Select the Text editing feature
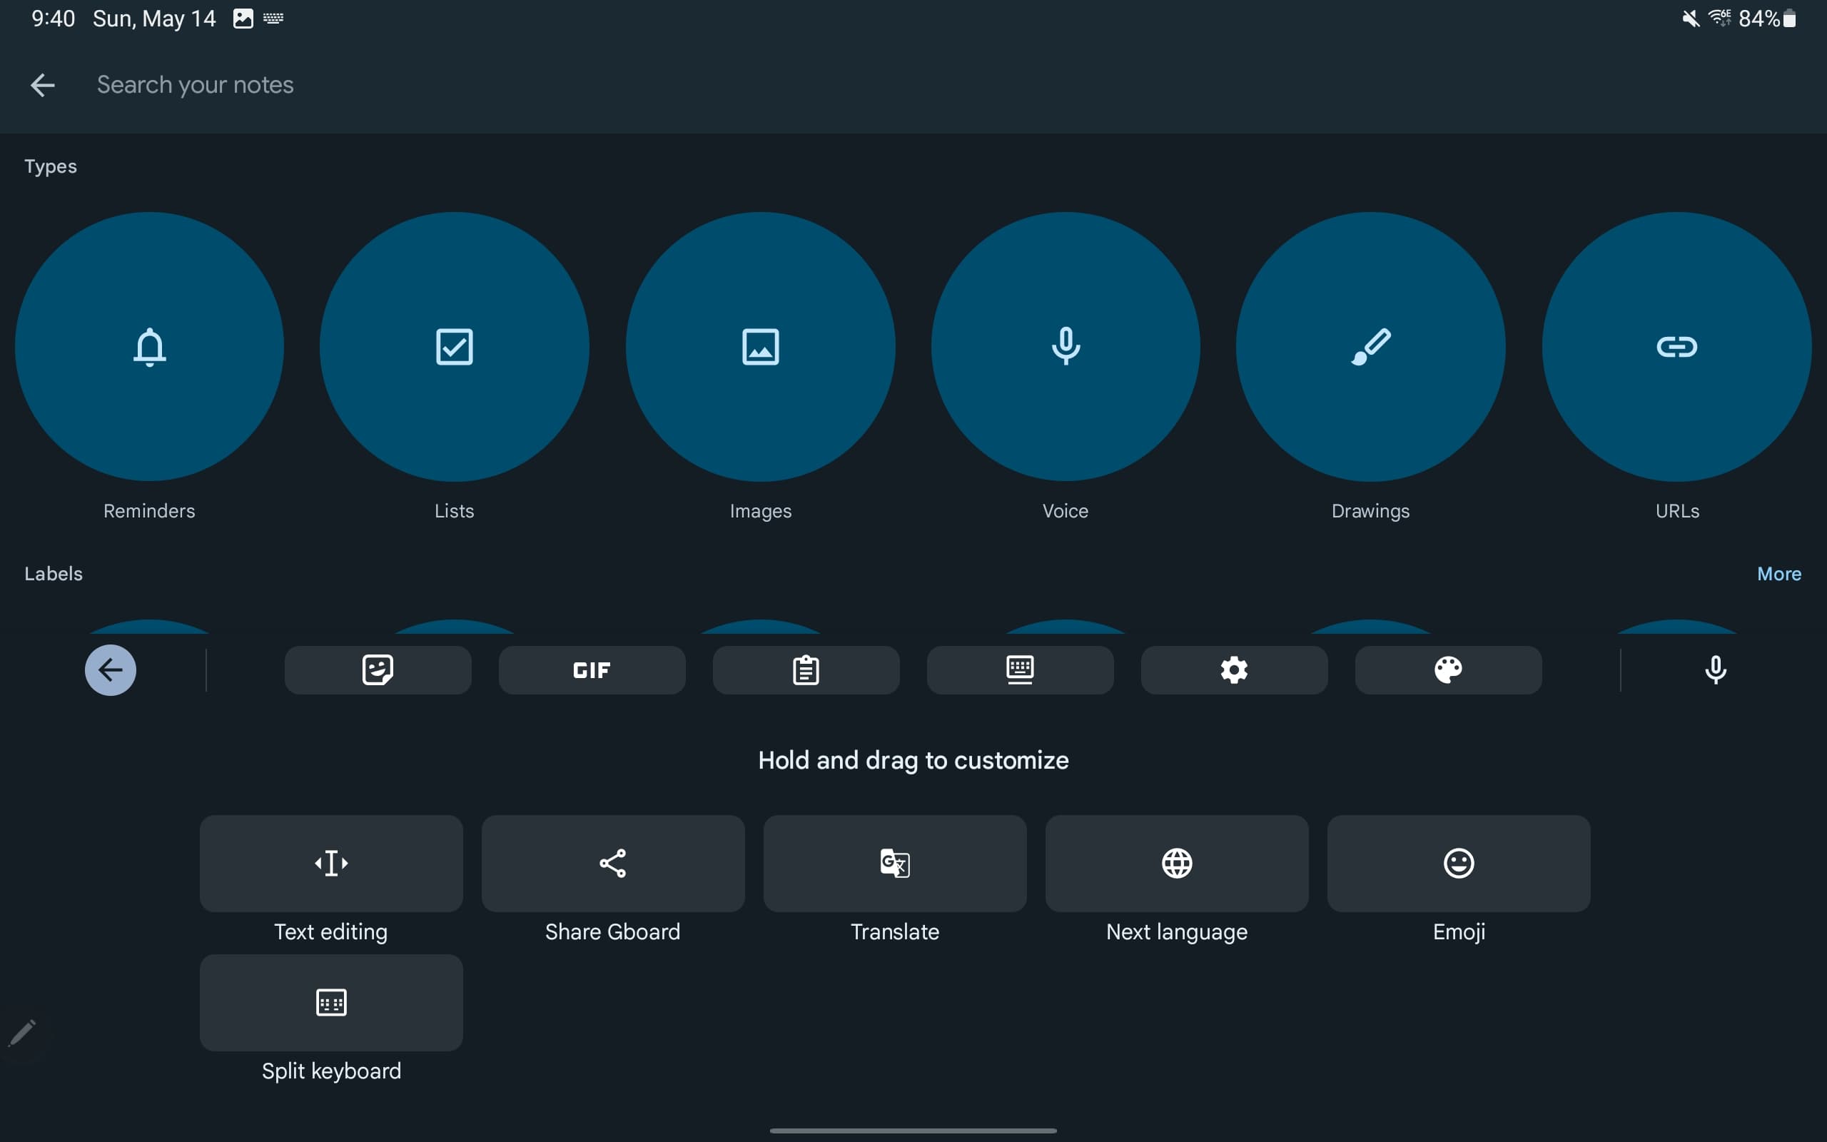The image size is (1827, 1142). (x=330, y=864)
